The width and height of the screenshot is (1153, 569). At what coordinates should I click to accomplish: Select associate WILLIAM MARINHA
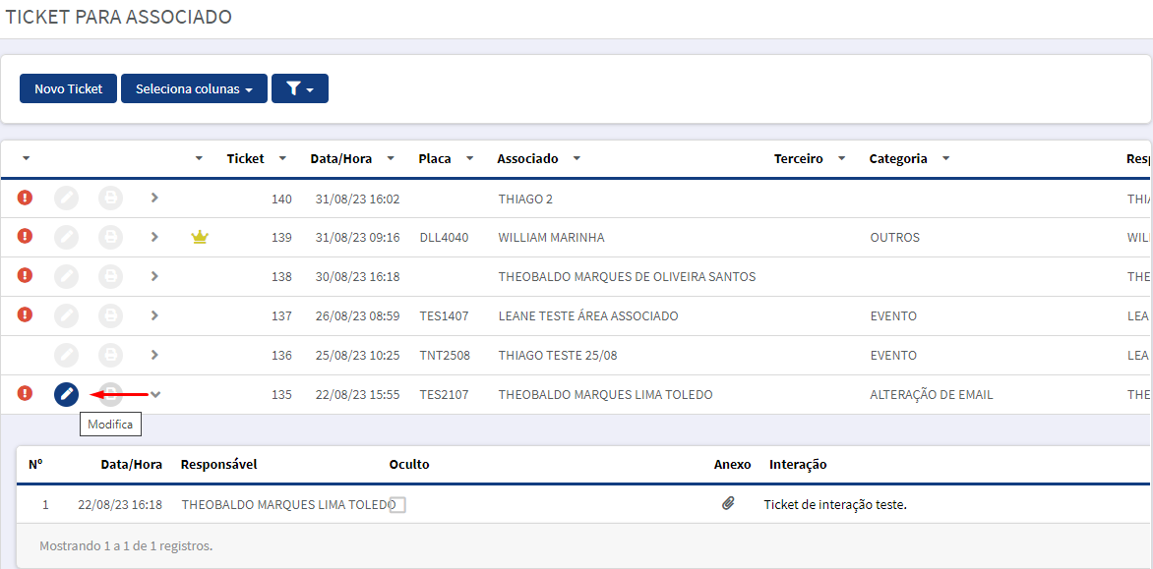[552, 238]
